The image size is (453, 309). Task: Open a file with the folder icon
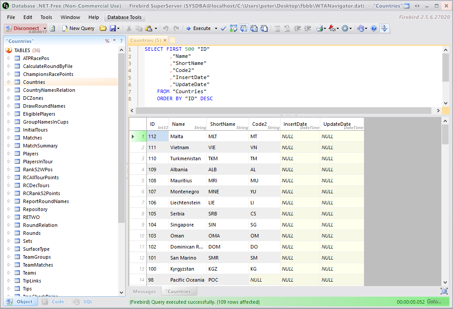(103, 28)
